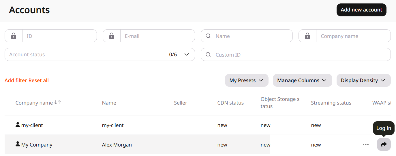The width and height of the screenshot is (396, 156).
Task: Click the search icon in Name field
Action: pyautogui.click(x=208, y=36)
